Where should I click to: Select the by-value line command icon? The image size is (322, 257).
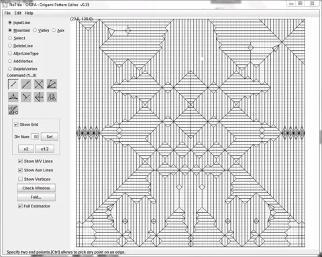point(13,110)
